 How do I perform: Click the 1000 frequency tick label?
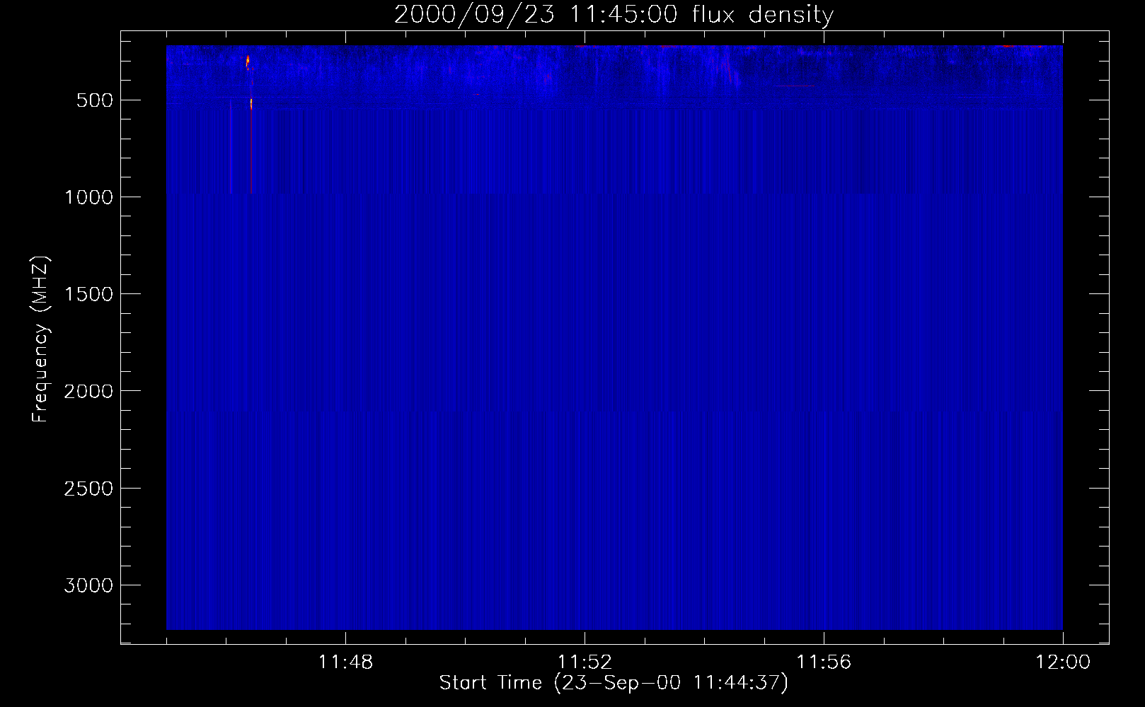(88, 197)
